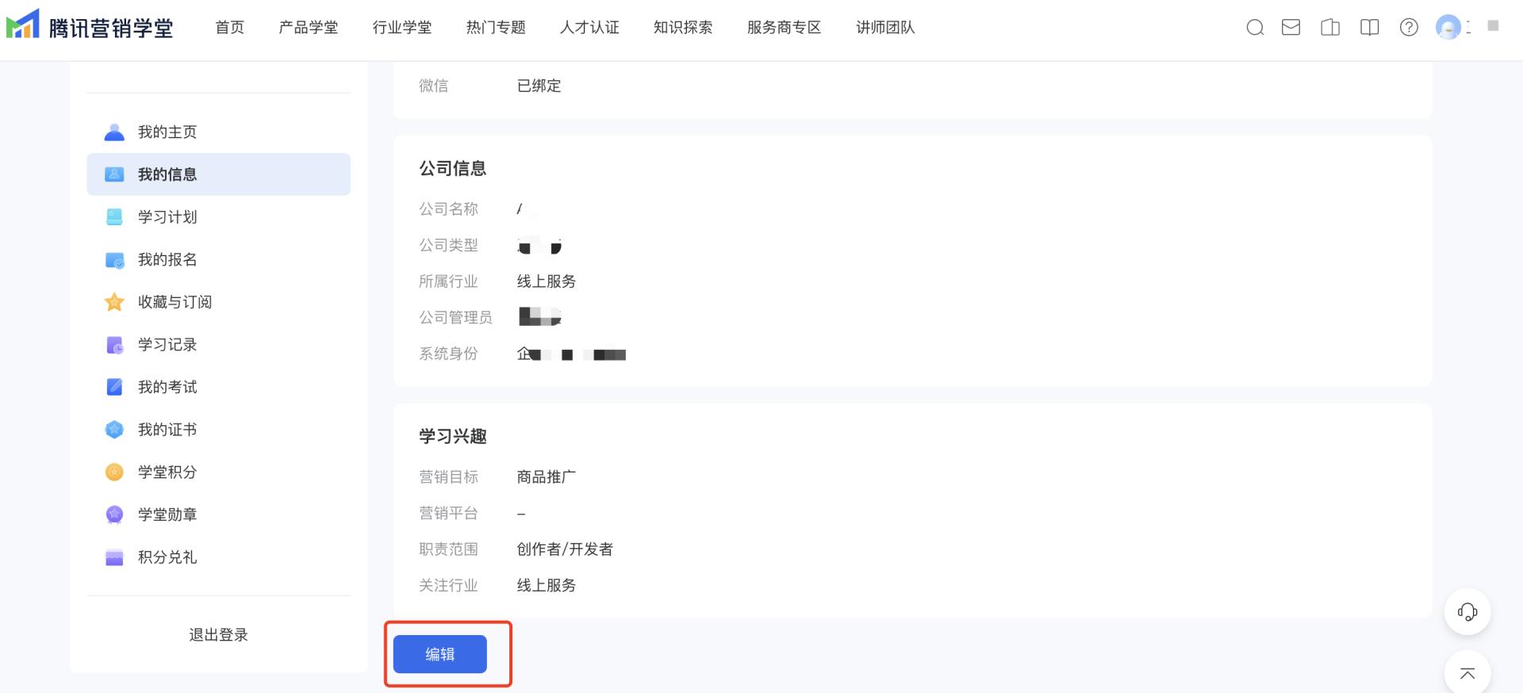The width and height of the screenshot is (1523, 693).
Task: Click the user avatar in header
Action: [x=1448, y=28]
